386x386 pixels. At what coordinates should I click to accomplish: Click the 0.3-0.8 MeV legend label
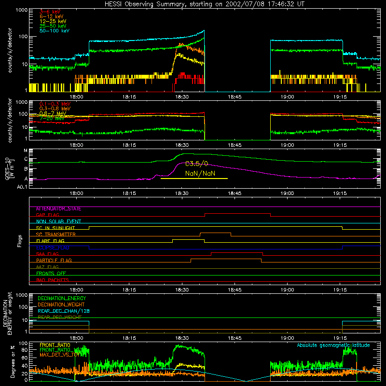click(x=55, y=109)
